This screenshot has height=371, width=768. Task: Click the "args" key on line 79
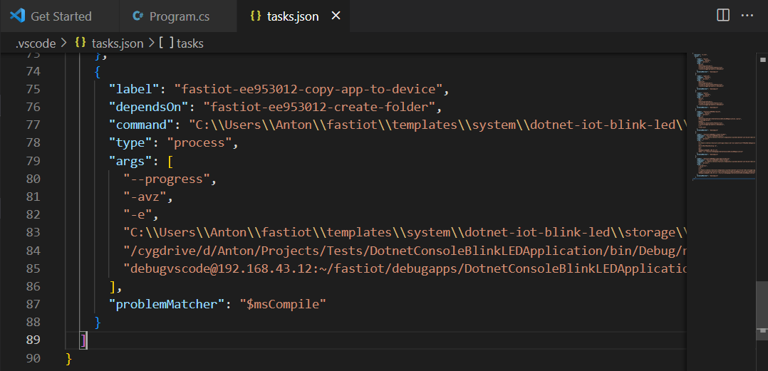point(130,161)
